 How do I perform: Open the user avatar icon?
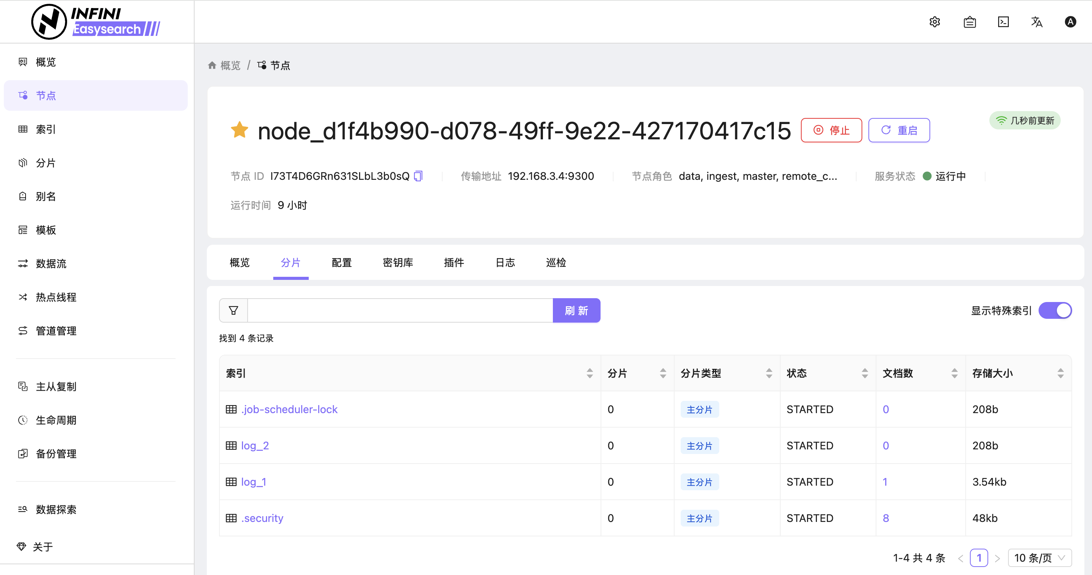point(1070,22)
